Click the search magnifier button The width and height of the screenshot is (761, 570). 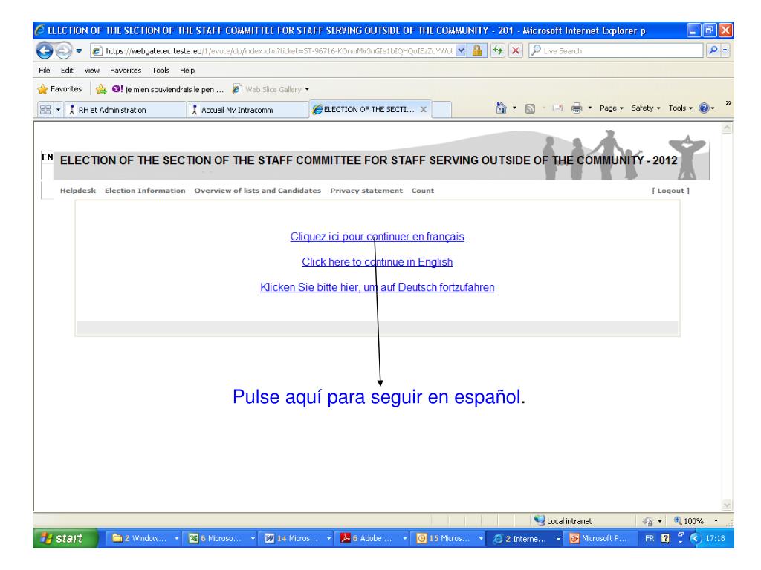(x=713, y=50)
